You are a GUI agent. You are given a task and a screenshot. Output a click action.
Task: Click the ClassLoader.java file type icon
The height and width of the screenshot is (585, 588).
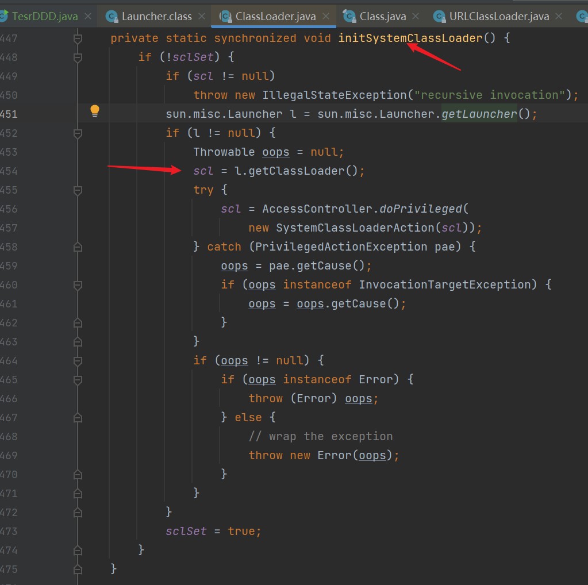click(x=225, y=17)
